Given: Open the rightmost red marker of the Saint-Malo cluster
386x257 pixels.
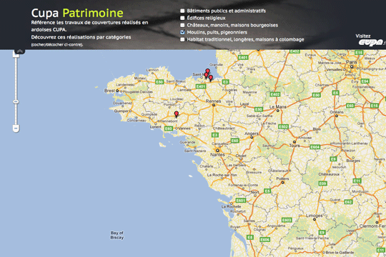Looking at the screenshot, I should tap(211, 79).
